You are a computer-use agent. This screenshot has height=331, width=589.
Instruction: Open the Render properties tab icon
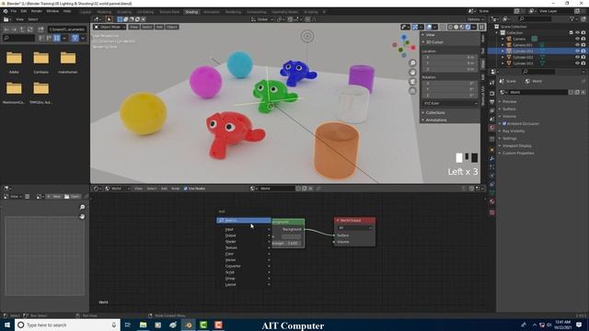tap(492, 93)
